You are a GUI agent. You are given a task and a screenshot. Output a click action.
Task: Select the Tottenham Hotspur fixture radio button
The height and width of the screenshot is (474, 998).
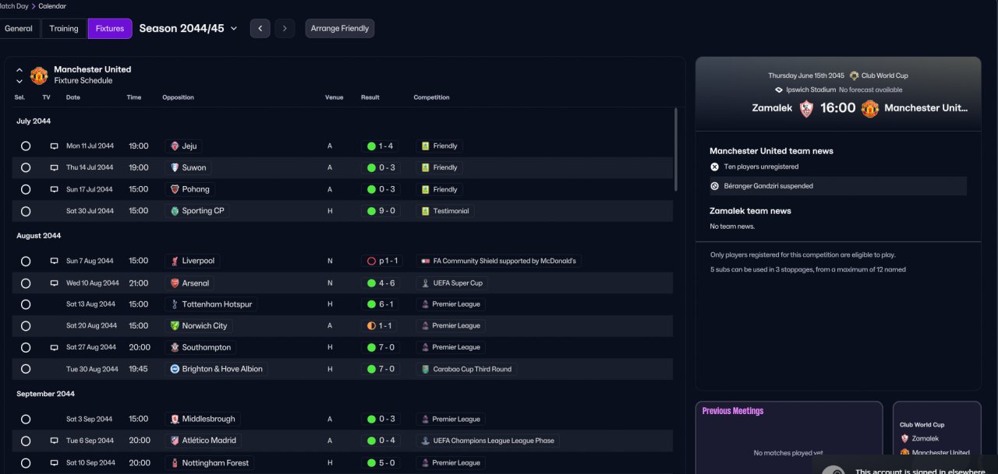point(26,304)
